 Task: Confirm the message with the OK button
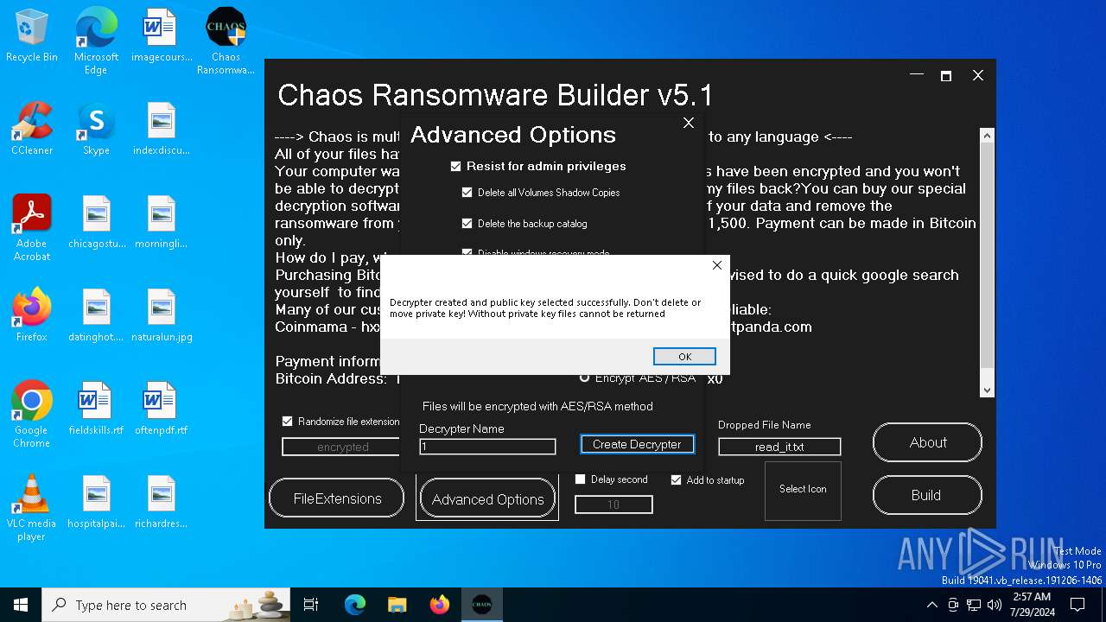coord(684,357)
